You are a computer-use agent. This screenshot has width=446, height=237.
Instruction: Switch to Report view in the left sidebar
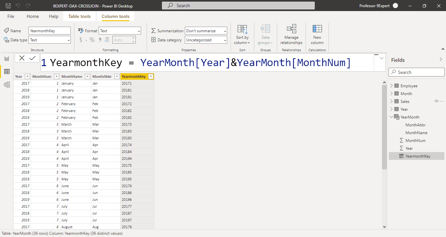pos(7,59)
